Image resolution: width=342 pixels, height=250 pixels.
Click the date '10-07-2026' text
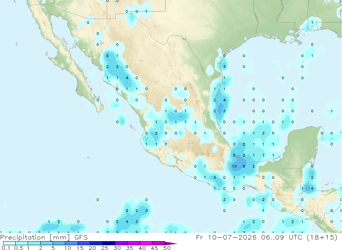click(x=232, y=237)
